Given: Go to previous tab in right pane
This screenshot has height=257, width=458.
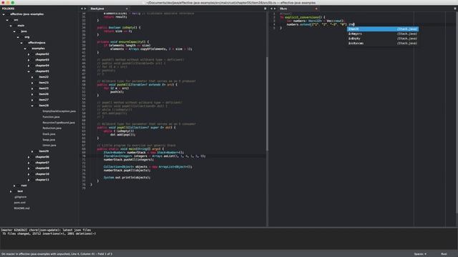Looking at the screenshot, I should tap(271, 9).
